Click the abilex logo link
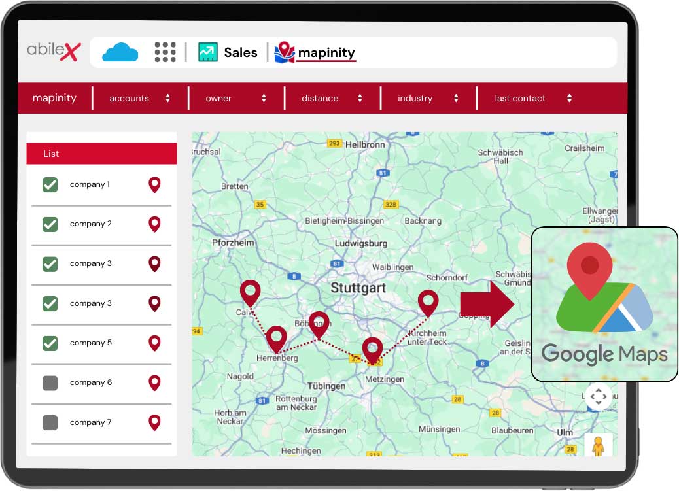Viewport: 679px width, 491px height. (53, 51)
